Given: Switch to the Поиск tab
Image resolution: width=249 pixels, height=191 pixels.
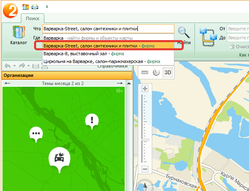Looking at the screenshot, I should click(x=32, y=18).
